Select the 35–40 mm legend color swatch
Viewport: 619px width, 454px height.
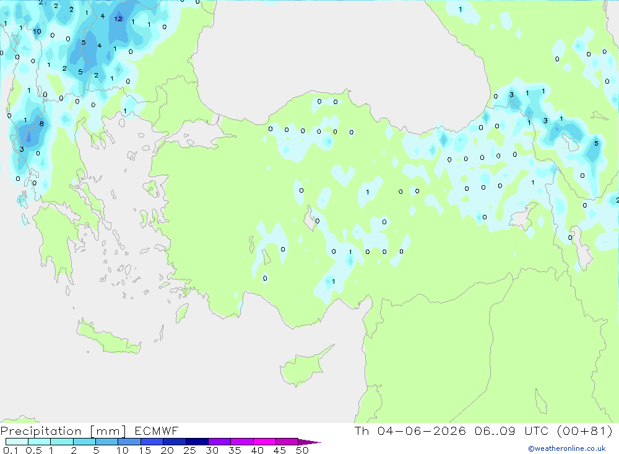tap(241, 442)
